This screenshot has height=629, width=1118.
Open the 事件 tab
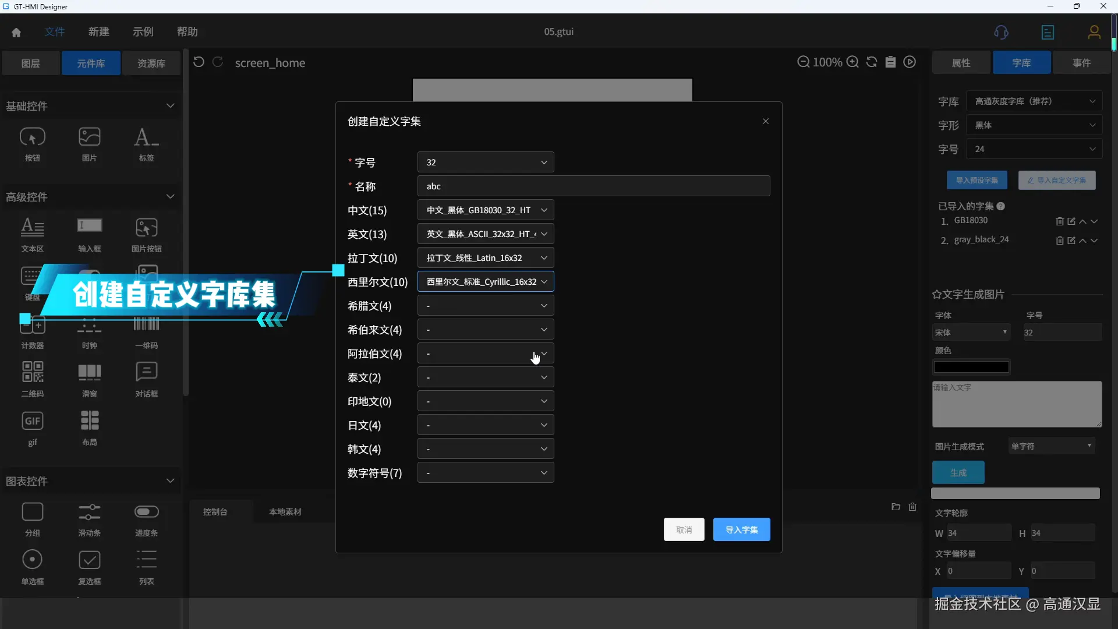pos(1081,63)
